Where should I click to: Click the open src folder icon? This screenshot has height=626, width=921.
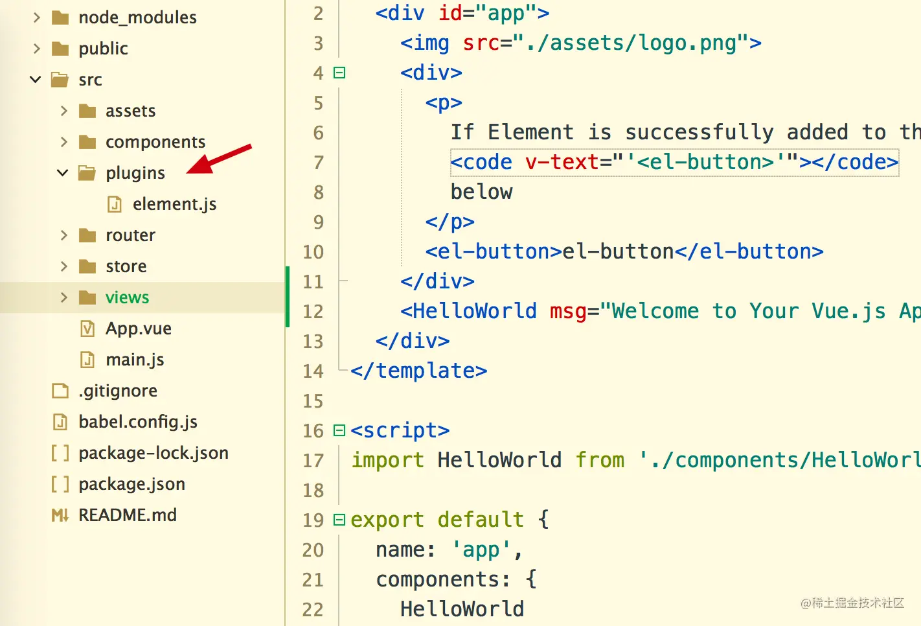point(60,80)
